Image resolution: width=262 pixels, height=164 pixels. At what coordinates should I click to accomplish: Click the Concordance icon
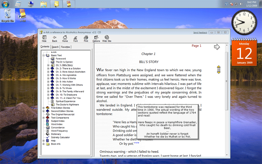coord(48,127)
